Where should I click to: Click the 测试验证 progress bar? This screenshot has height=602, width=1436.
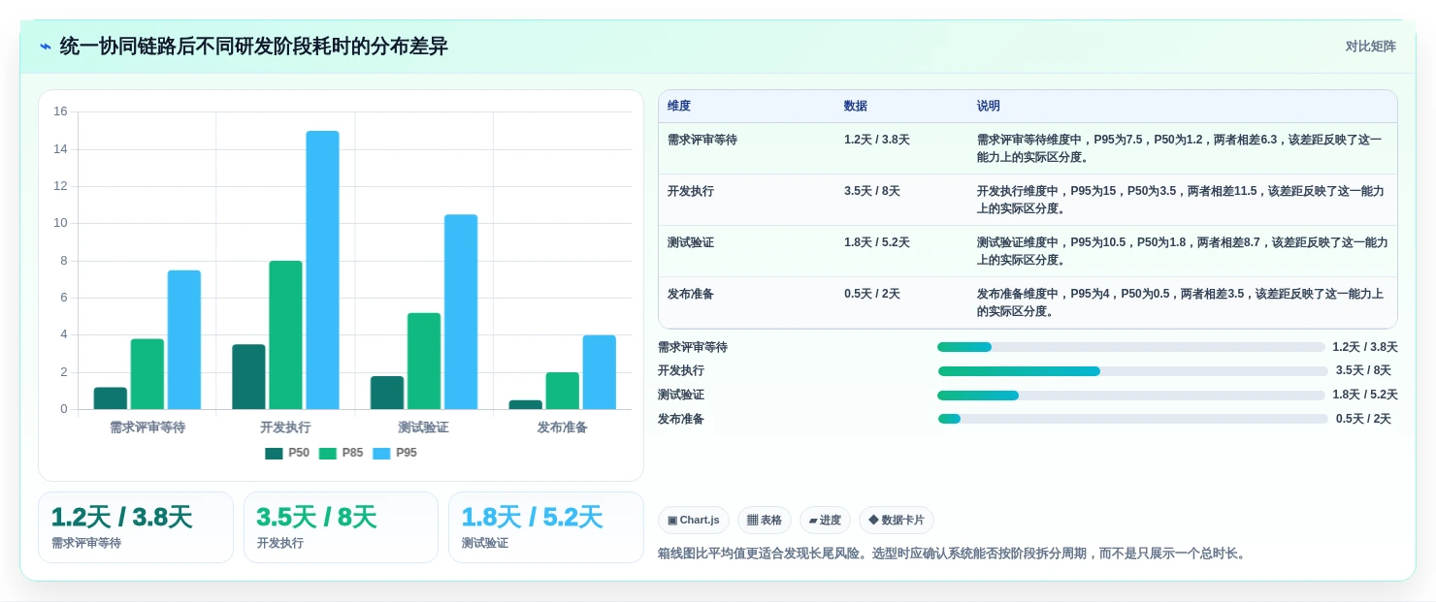point(1130,396)
